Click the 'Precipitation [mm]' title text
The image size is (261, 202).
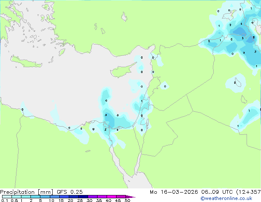[27, 192]
